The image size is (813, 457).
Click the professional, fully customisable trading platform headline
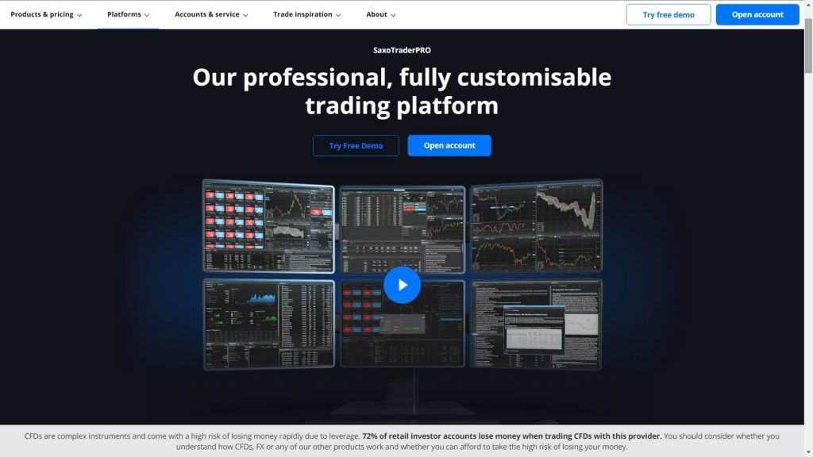(x=402, y=91)
